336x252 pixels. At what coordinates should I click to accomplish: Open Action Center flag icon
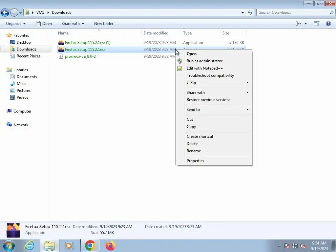pyautogui.click(x=287, y=246)
